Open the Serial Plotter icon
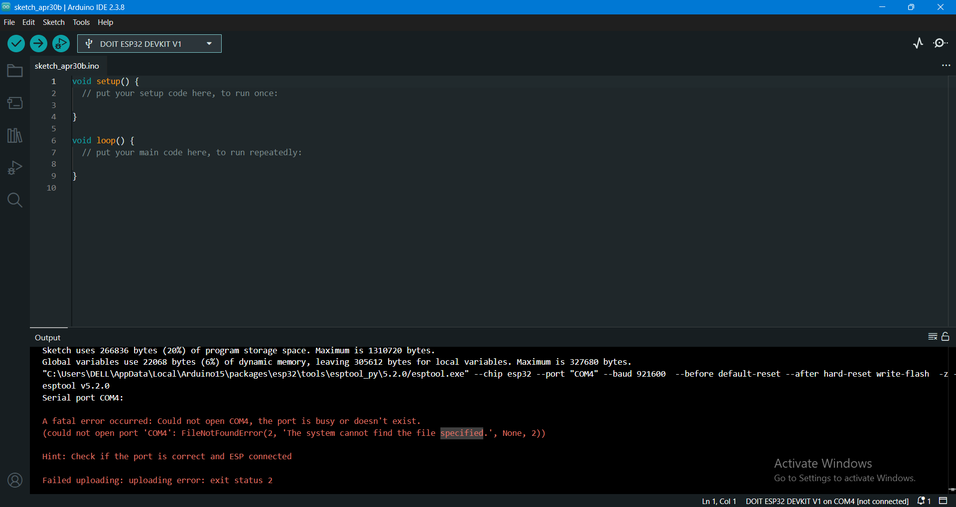Screen dimensions: 956x507 (x=918, y=43)
